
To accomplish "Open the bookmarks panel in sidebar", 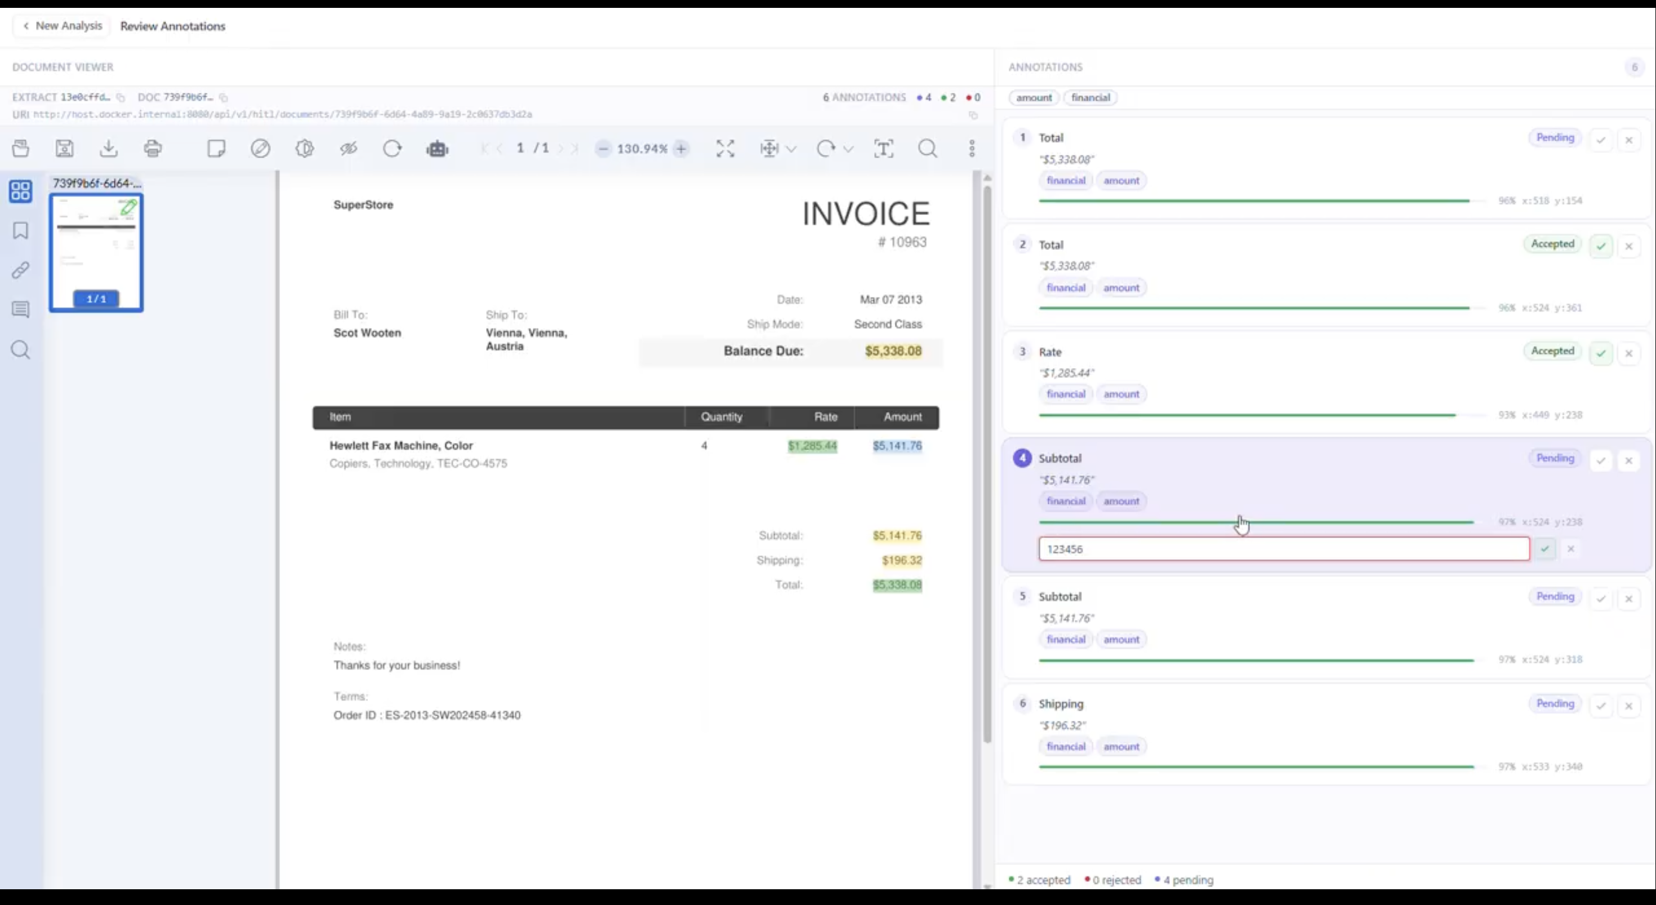I will 21,231.
